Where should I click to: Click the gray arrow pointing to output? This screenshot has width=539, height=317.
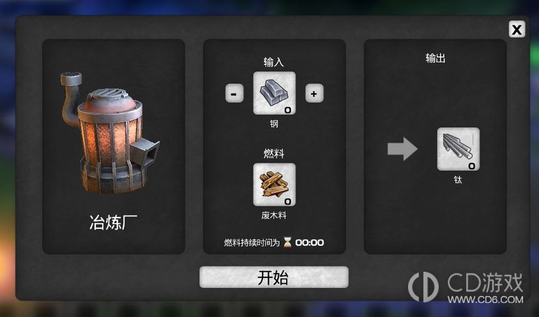[x=402, y=149]
